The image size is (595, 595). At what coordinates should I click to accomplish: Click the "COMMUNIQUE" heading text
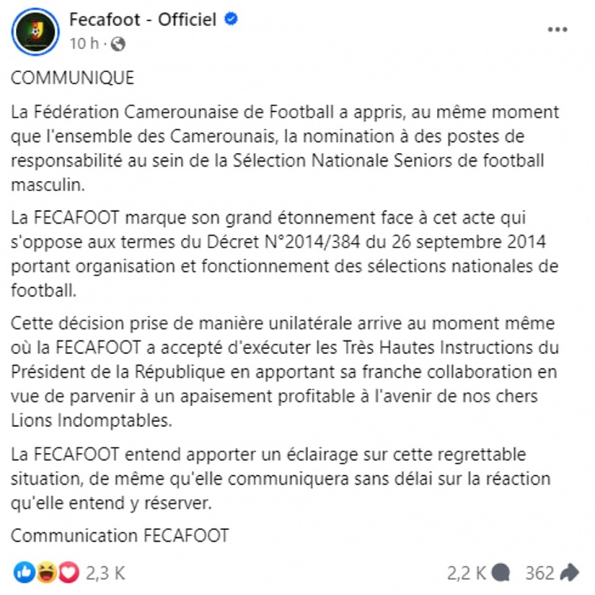click(x=72, y=79)
